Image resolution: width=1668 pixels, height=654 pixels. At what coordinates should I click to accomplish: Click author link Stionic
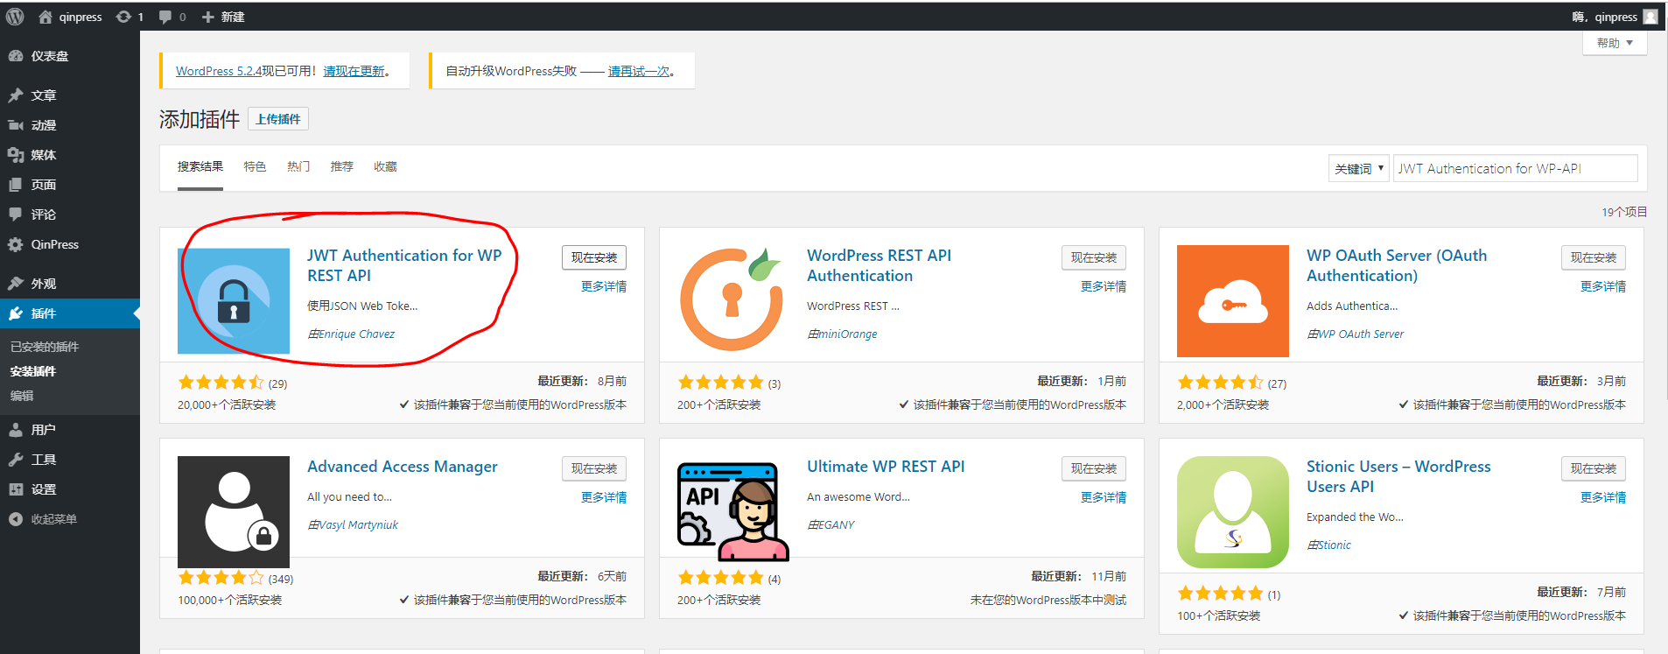tap(1334, 545)
